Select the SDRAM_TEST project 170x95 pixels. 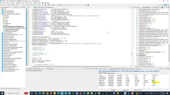click(7, 50)
